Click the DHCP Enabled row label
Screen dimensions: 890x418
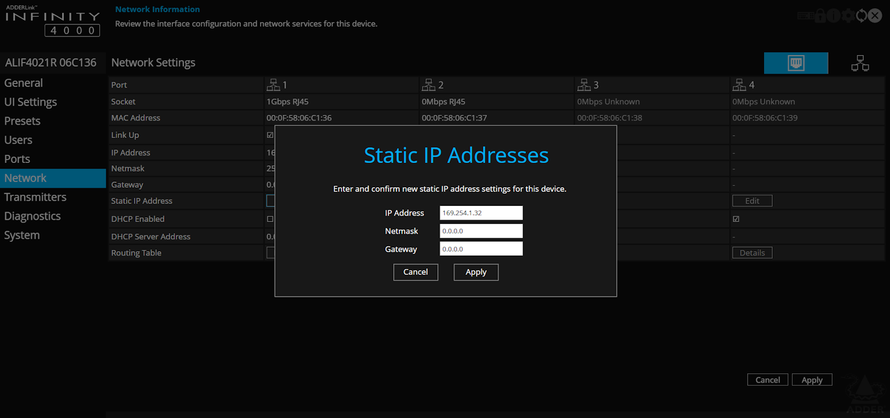pyautogui.click(x=138, y=219)
